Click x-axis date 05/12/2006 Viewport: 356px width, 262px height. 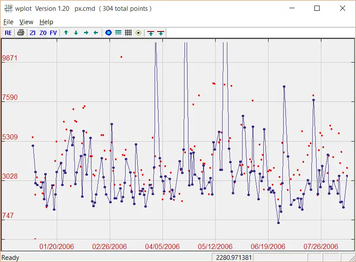point(215,246)
